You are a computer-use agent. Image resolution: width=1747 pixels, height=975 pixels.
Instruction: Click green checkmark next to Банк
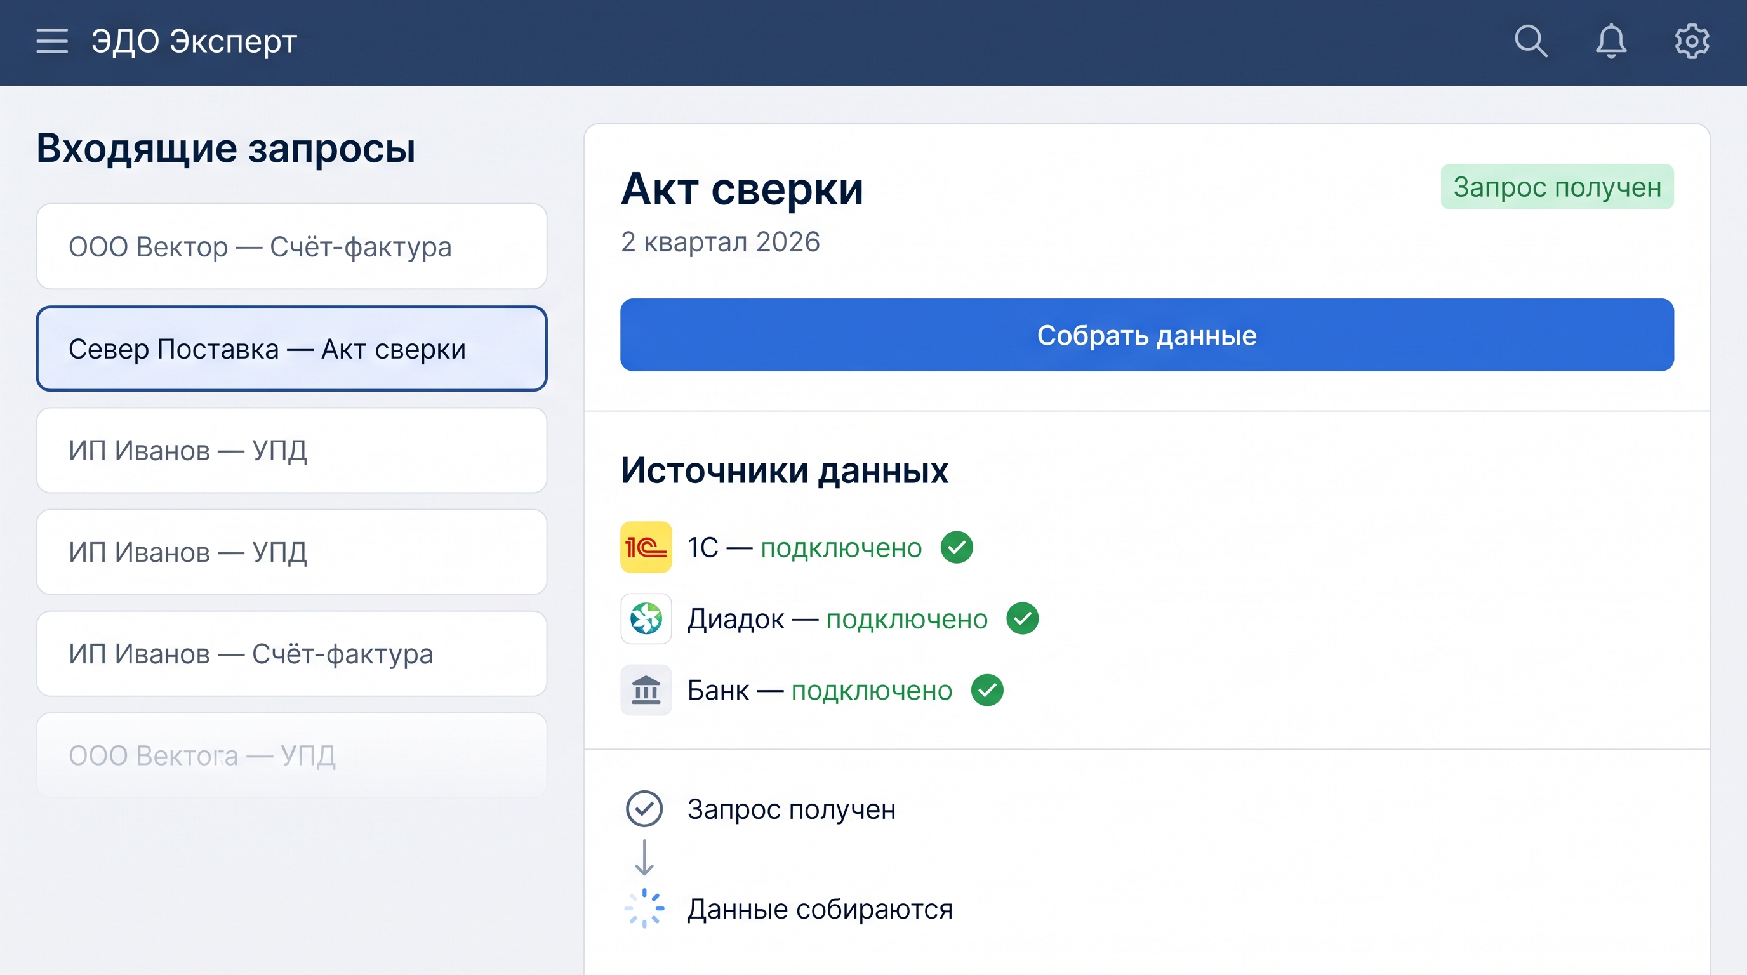pyautogui.click(x=986, y=690)
